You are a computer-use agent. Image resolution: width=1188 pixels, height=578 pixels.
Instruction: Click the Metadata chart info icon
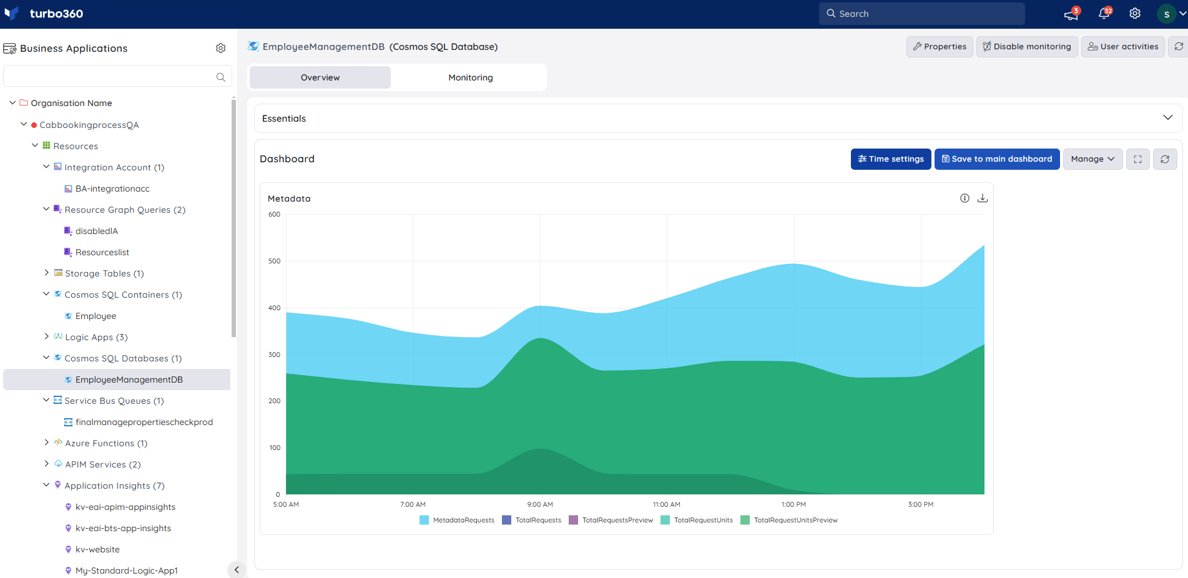coord(965,198)
